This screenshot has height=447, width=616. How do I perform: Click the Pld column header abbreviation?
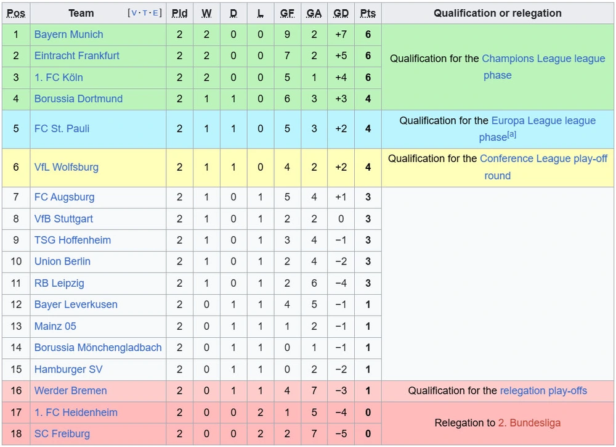(179, 14)
